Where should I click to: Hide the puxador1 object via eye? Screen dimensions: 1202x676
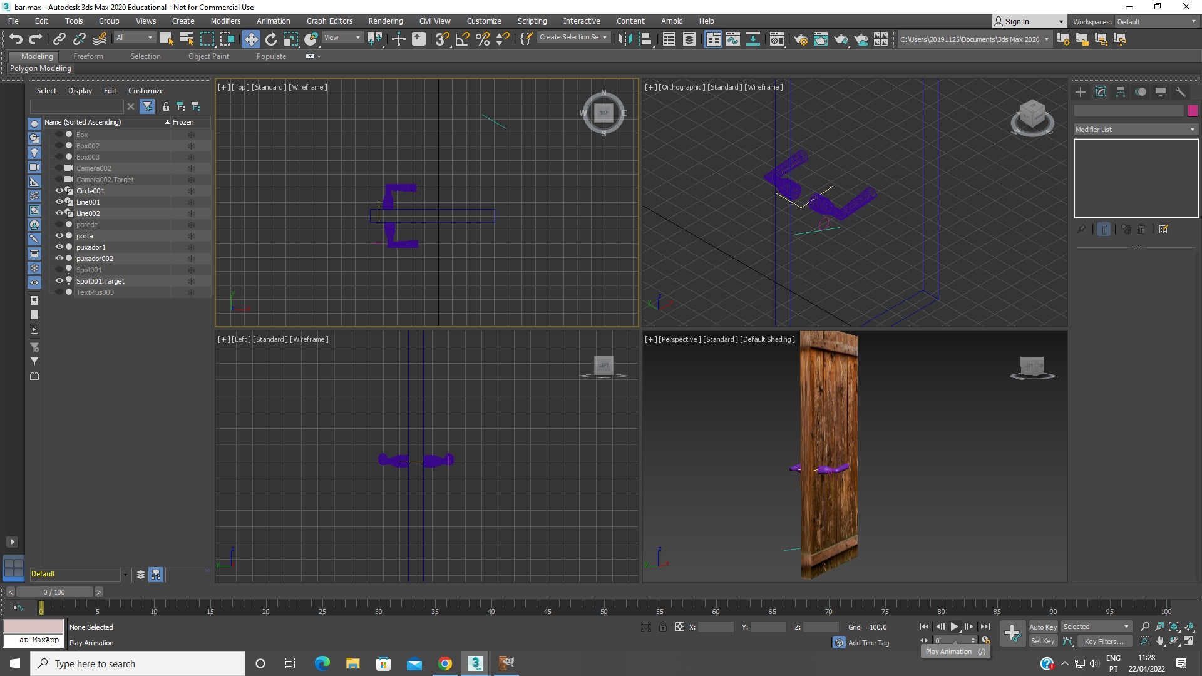coord(59,247)
